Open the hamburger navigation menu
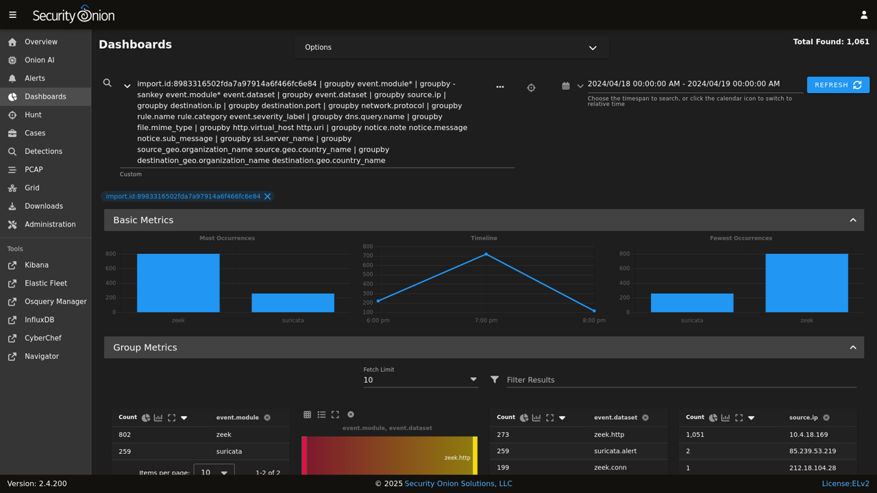This screenshot has width=877, height=493. tap(12, 14)
